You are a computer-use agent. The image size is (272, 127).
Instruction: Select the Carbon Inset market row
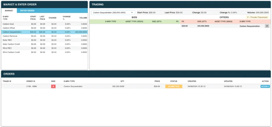[x=44, y=24]
